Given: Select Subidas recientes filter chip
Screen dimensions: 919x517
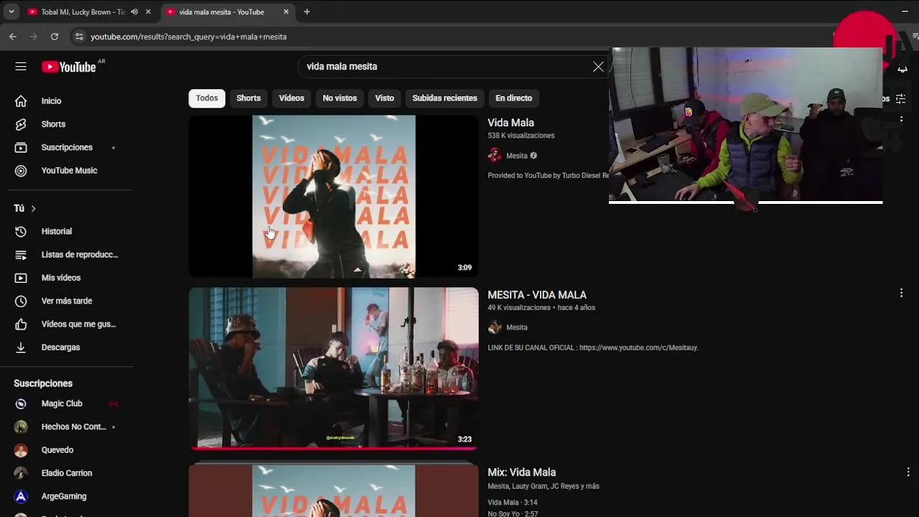Looking at the screenshot, I should tap(444, 98).
